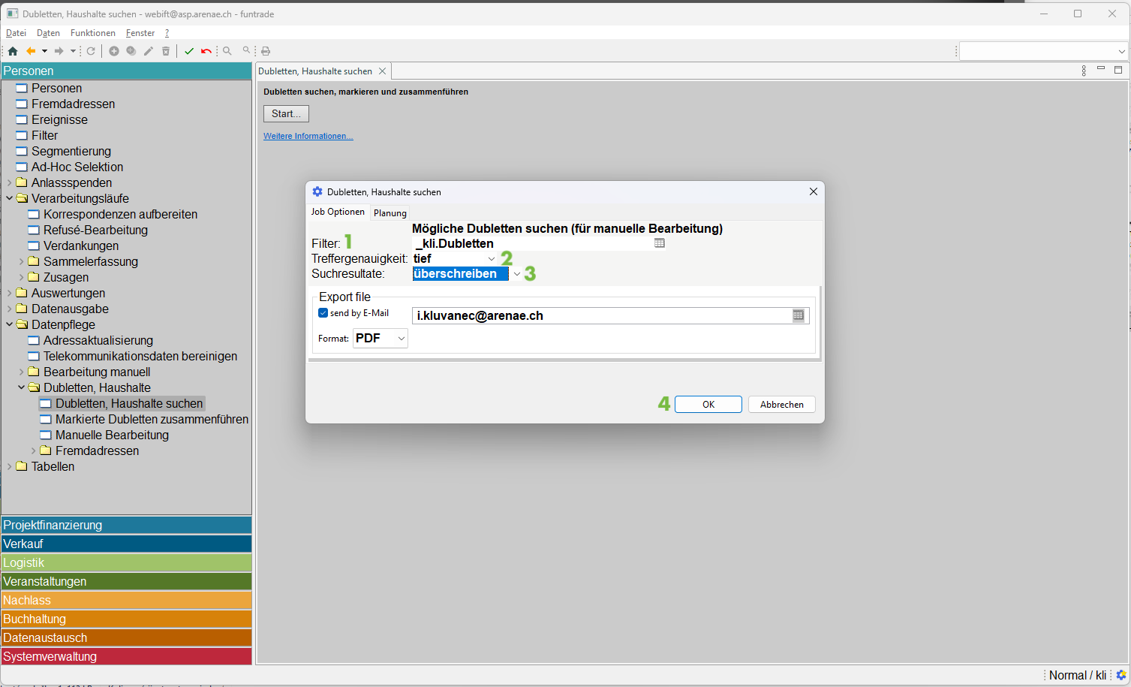Switch to the Planung tab
The image size is (1131, 687).
(390, 213)
